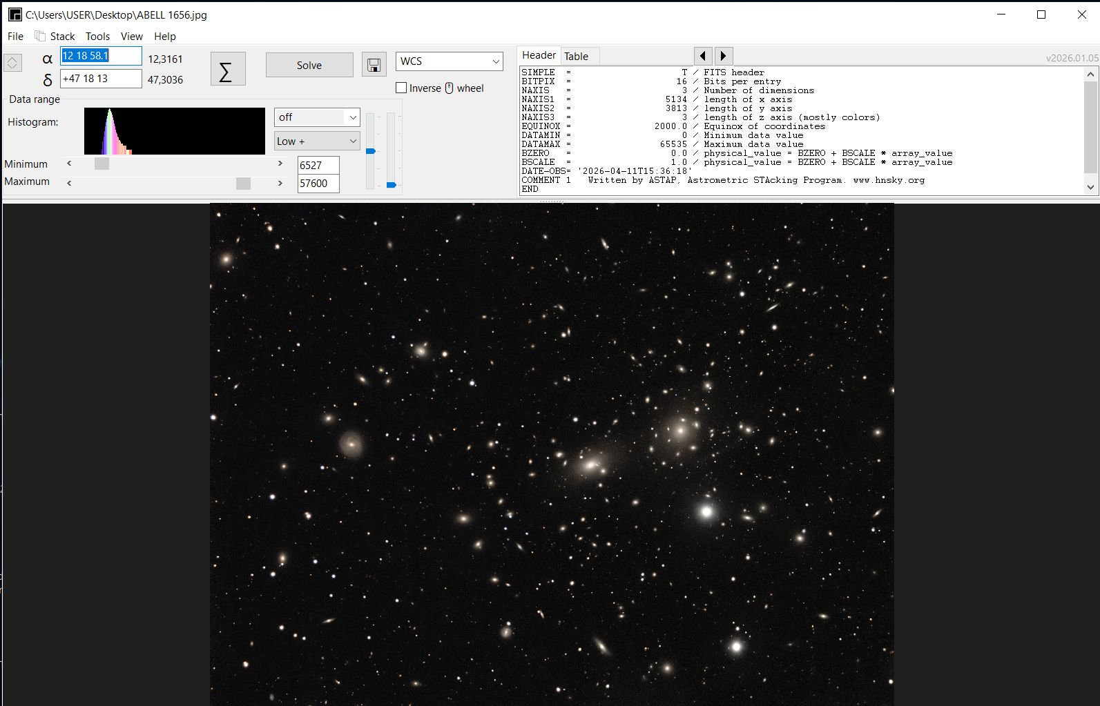This screenshot has width=1100, height=706.
Task: Click the DATE-OBS header line
Action: pos(606,171)
